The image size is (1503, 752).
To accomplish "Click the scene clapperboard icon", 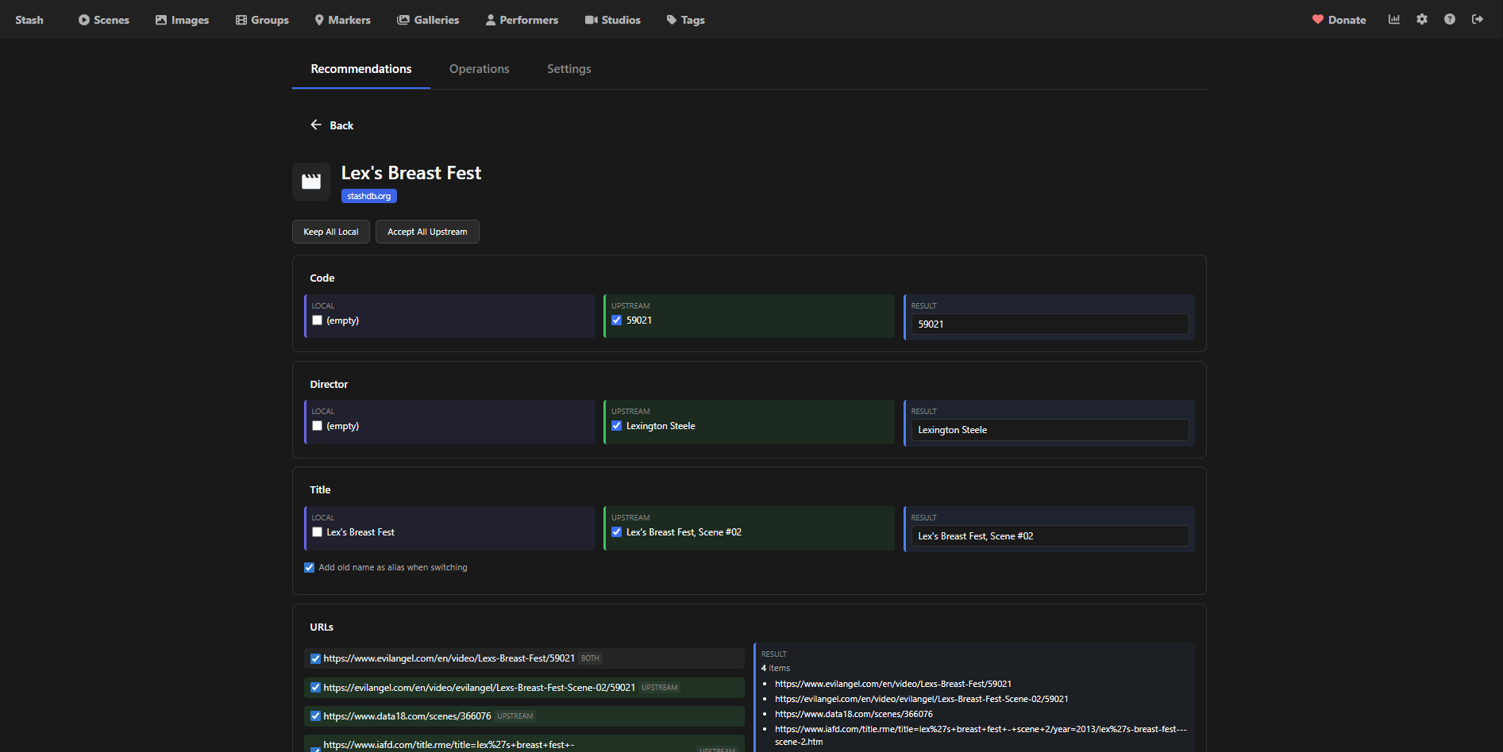I will click(x=311, y=182).
